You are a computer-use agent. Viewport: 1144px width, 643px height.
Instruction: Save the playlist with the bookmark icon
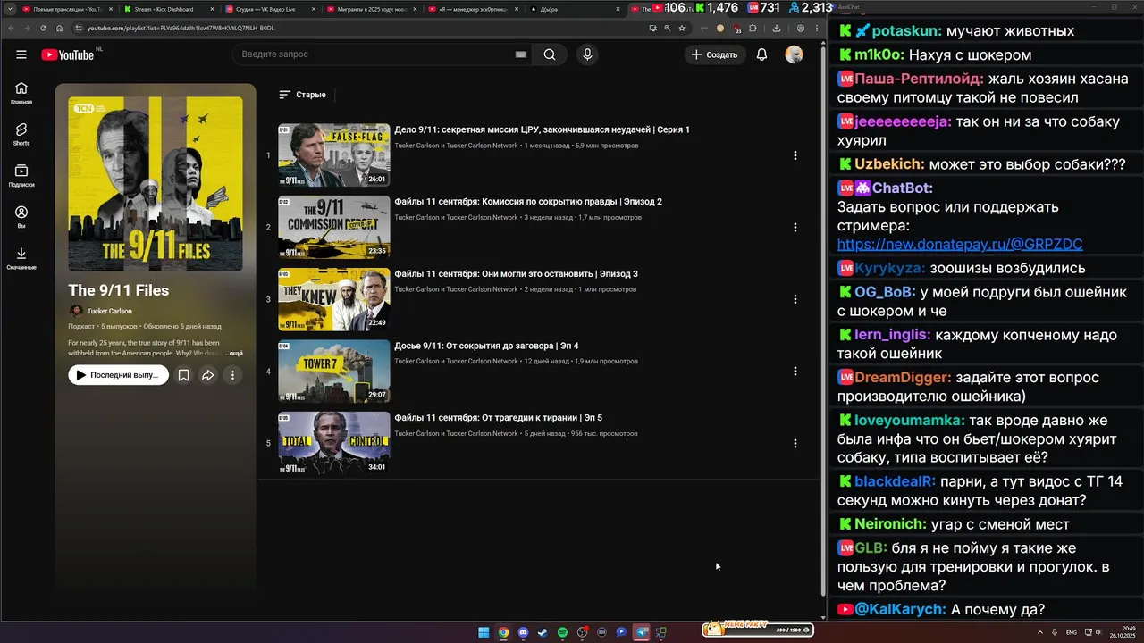183,375
